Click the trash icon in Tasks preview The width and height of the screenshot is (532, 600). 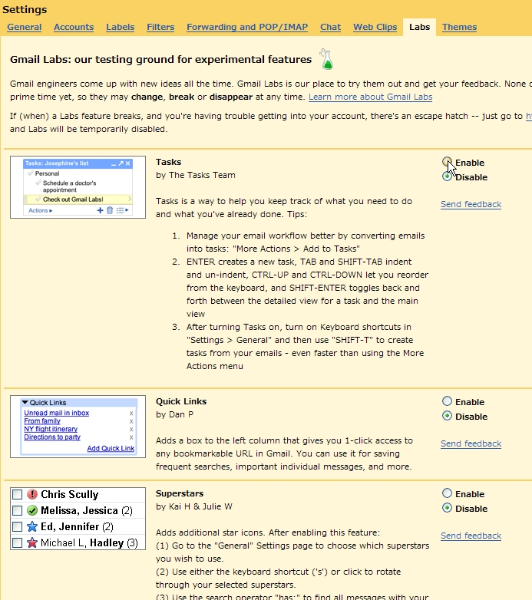tap(110, 210)
